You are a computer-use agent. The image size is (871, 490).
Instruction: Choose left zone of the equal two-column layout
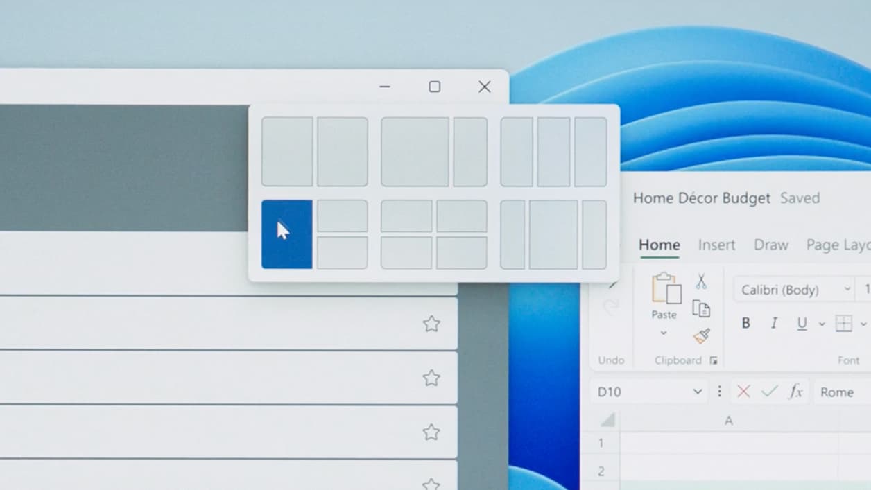click(x=287, y=152)
